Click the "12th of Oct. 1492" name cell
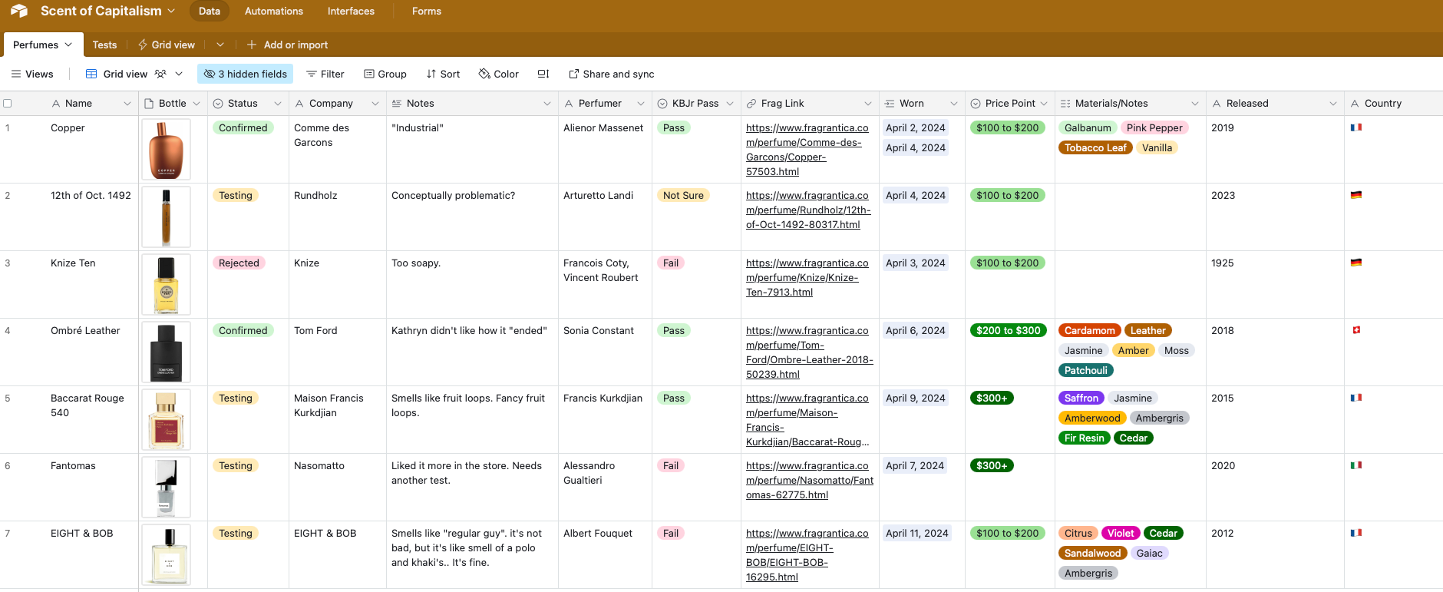Screen dimensions: 1443x592 point(91,195)
